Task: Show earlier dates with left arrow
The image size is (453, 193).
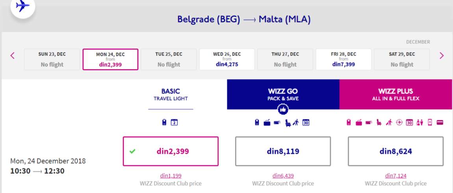Action: pos(13,56)
